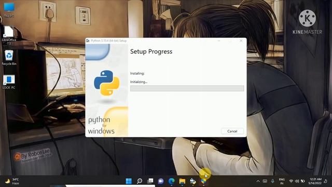
Task: Click the focus assist moon tray icon
Action: [x=325, y=181]
